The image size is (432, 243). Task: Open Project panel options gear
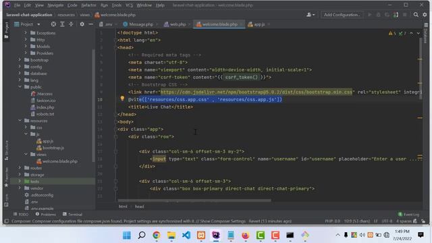tap(82, 24)
